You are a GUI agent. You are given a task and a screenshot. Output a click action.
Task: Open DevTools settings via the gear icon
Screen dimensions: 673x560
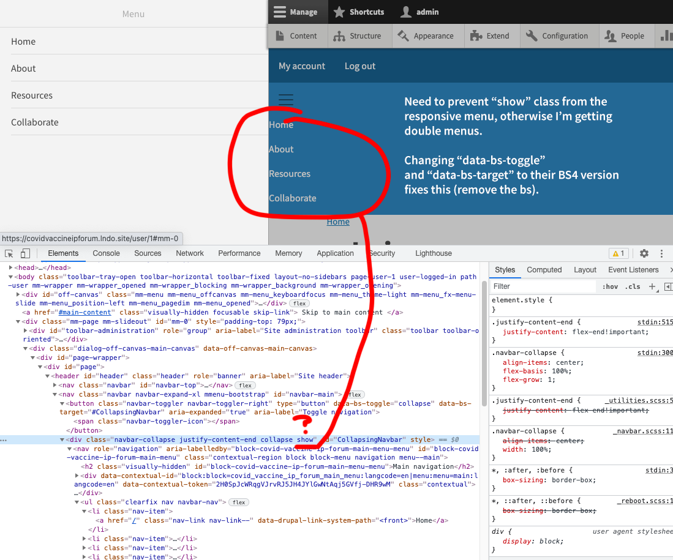644,253
